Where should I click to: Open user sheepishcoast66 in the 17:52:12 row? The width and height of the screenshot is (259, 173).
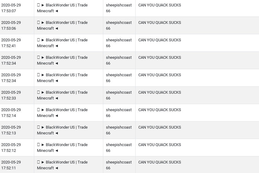coord(119,148)
